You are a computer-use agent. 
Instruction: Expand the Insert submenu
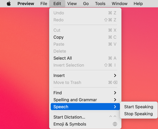(85, 76)
